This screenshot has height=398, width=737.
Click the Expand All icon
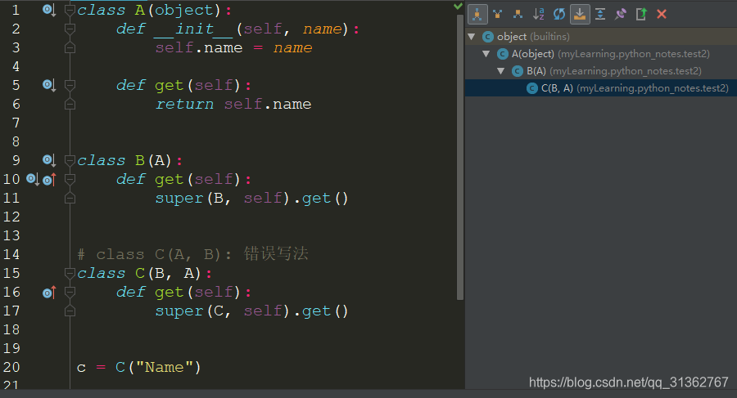point(600,14)
